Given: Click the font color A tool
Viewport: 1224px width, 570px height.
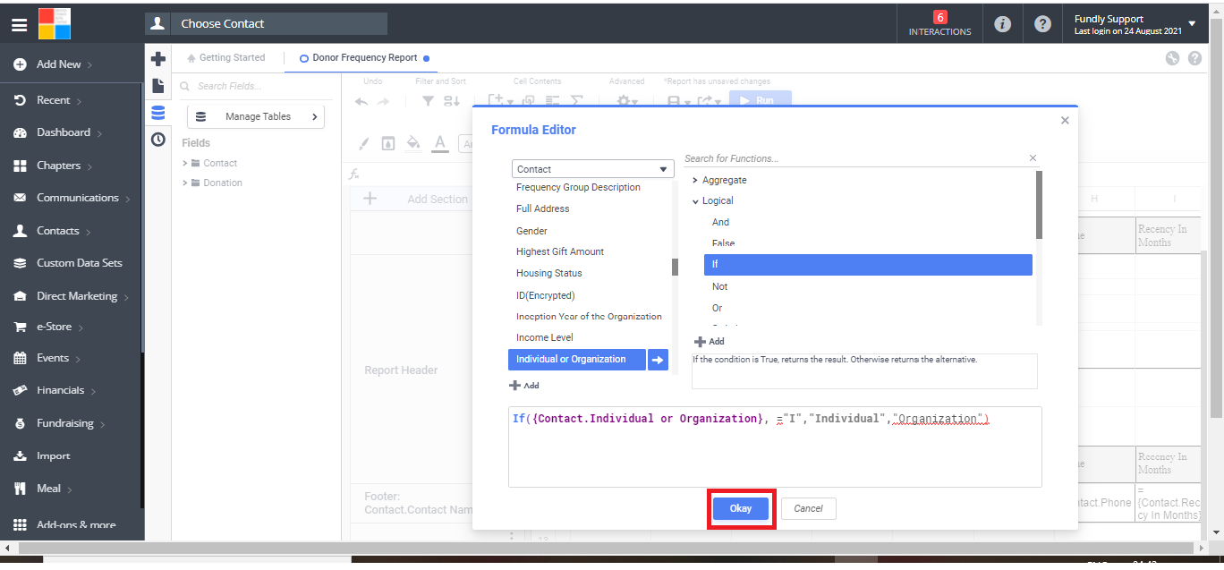Looking at the screenshot, I should 439,143.
